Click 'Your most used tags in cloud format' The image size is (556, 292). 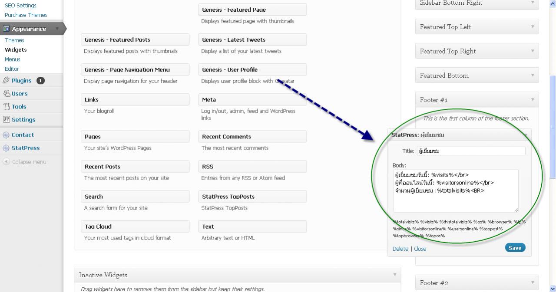[127, 238]
